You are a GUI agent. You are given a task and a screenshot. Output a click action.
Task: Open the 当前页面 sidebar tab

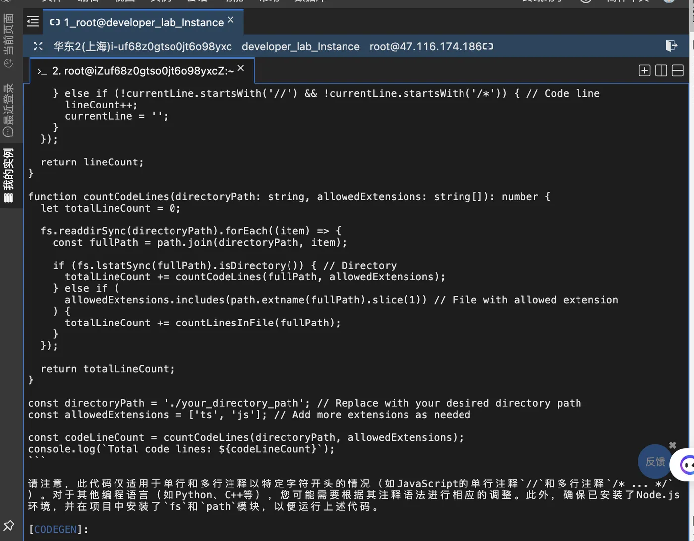click(x=8, y=41)
